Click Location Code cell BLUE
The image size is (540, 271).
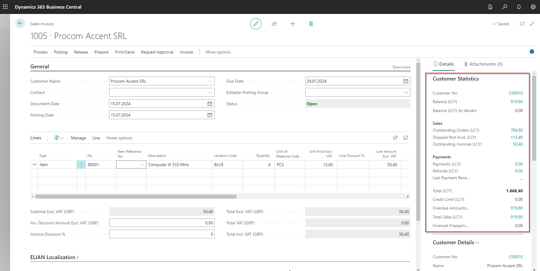(x=227, y=165)
